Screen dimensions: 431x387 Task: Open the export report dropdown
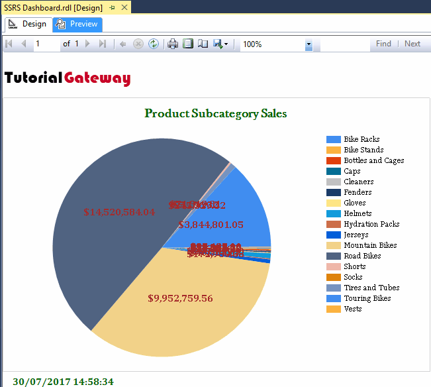click(x=220, y=44)
